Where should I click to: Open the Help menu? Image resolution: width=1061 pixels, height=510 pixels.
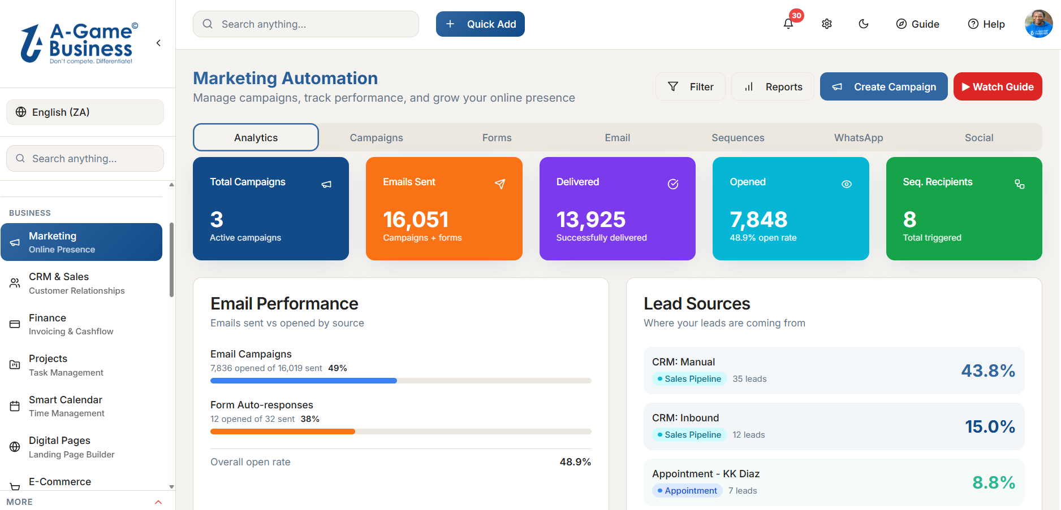coord(986,24)
